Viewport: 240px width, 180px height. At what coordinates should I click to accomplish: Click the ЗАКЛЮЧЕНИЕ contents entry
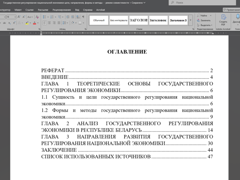127,150
